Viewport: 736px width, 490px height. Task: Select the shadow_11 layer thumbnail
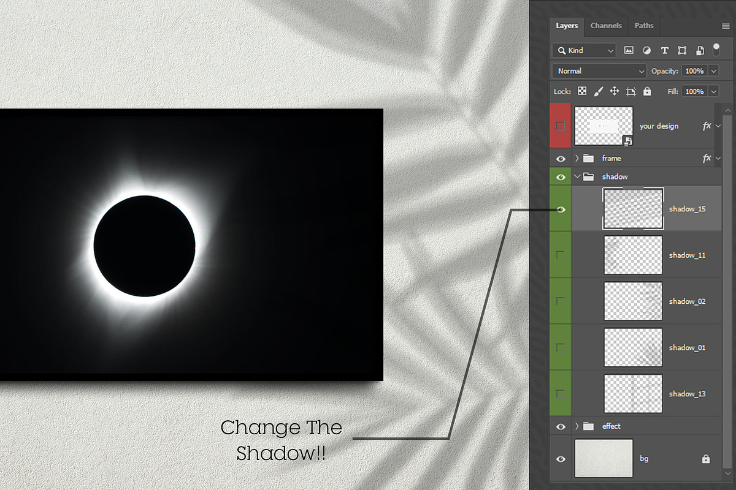(633, 255)
